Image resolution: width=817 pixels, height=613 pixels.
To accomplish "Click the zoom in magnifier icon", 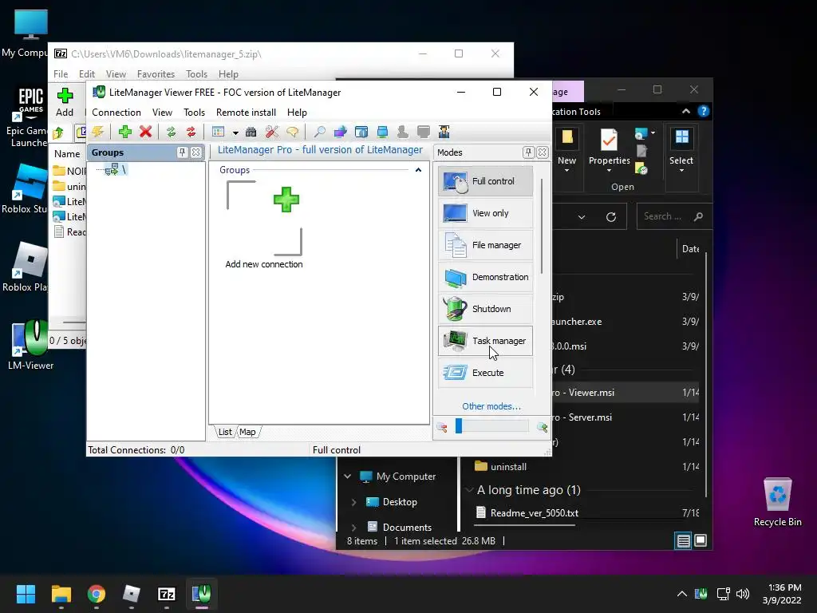I will 543,428.
